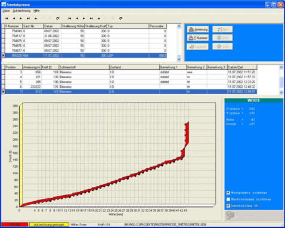Select row with F-Nummer 754876
The image size is (285, 228).
(86, 45)
